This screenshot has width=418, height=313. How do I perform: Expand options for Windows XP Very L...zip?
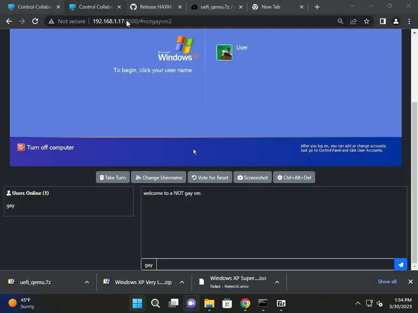(x=182, y=282)
